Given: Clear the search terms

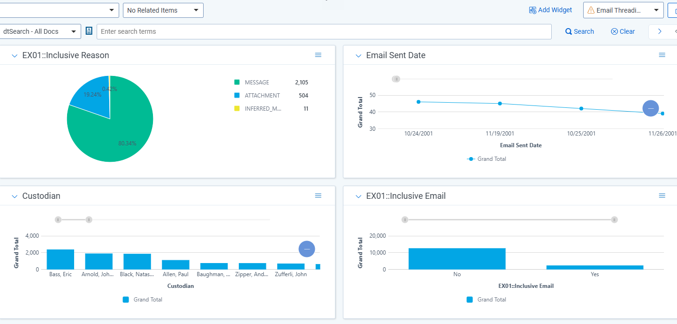Looking at the screenshot, I should [x=623, y=31].
